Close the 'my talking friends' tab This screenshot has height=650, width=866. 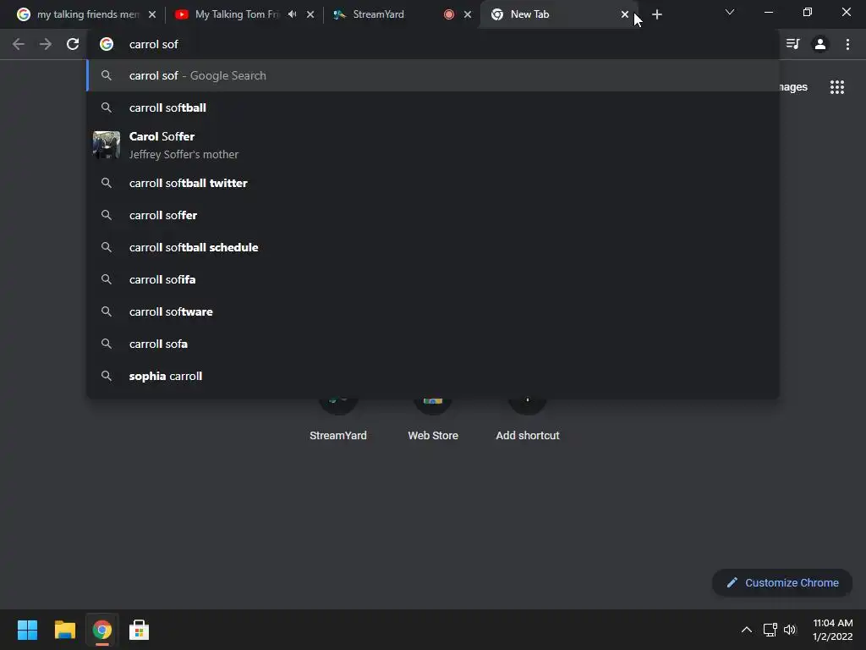click(152, 14)
